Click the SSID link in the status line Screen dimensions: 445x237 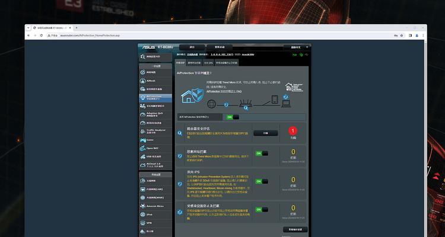[248, 55]
